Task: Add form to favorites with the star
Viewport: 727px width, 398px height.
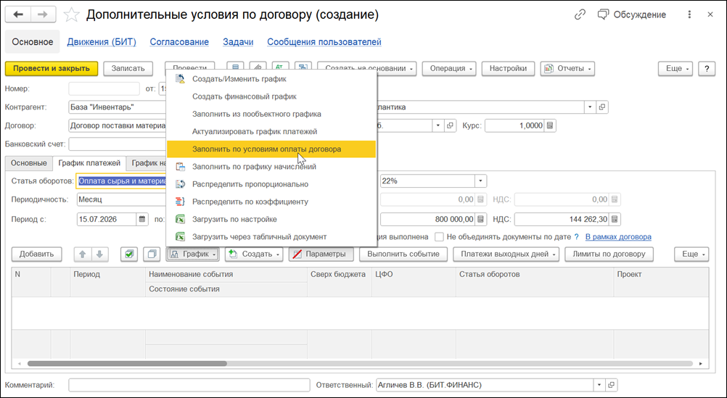Action: pos(71,14)
